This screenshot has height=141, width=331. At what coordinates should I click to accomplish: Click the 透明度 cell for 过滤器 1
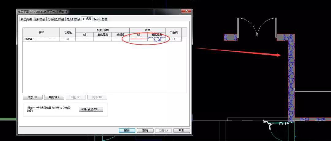(x=120, y=39)
